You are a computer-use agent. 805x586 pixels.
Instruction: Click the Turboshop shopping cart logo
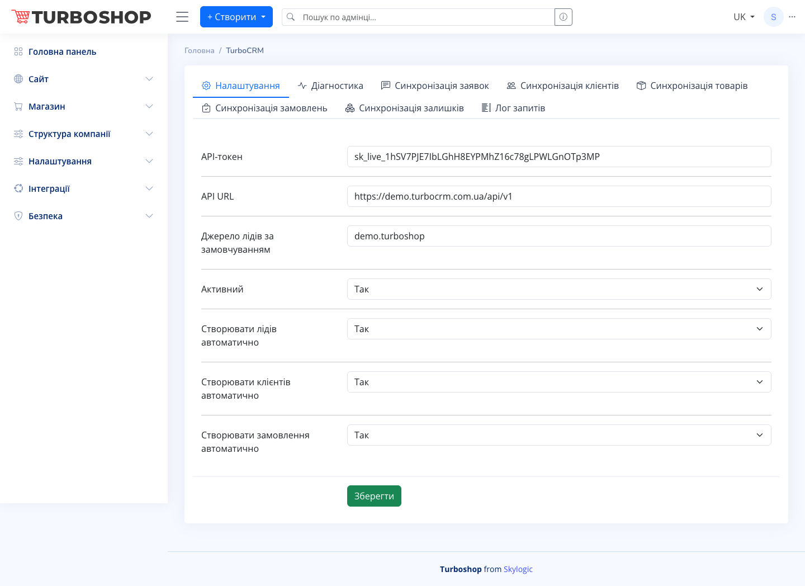81,17
